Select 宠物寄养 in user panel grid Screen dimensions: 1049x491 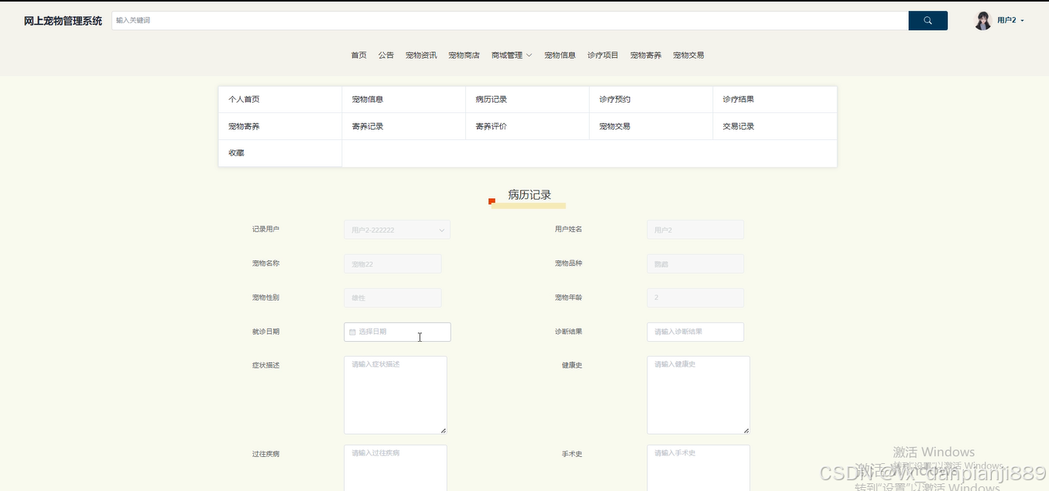[x=280, y=126]
